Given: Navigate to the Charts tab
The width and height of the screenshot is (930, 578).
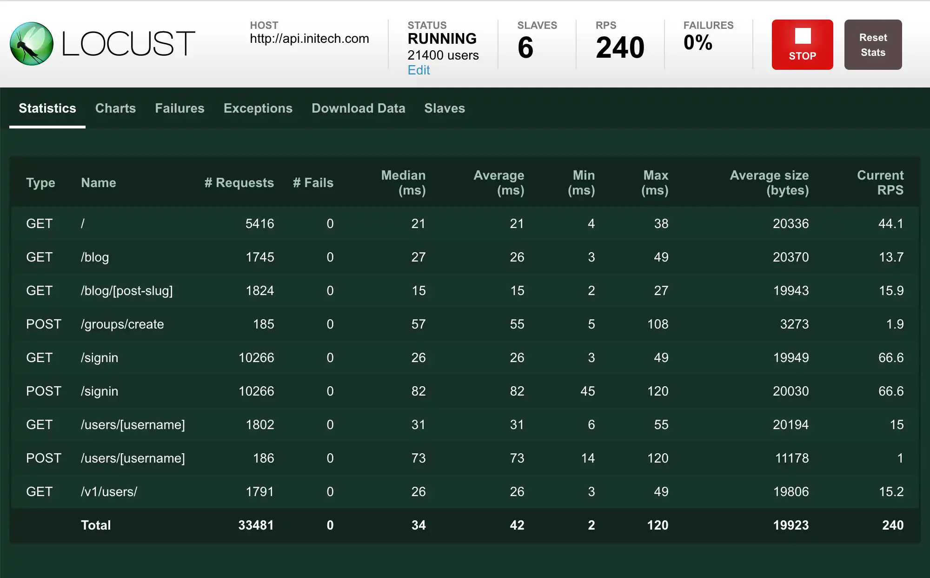Looking at the screenshot, I should 115,108.
